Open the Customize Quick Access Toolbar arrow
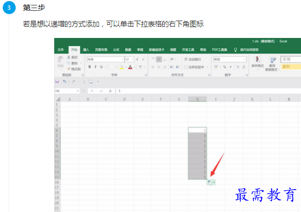Screen dimensions: 301x212 98,81
